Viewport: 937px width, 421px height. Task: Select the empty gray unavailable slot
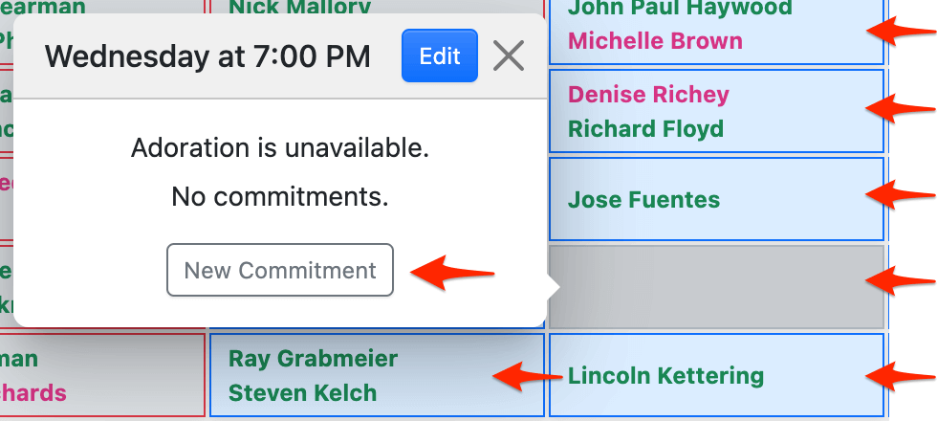716,285
